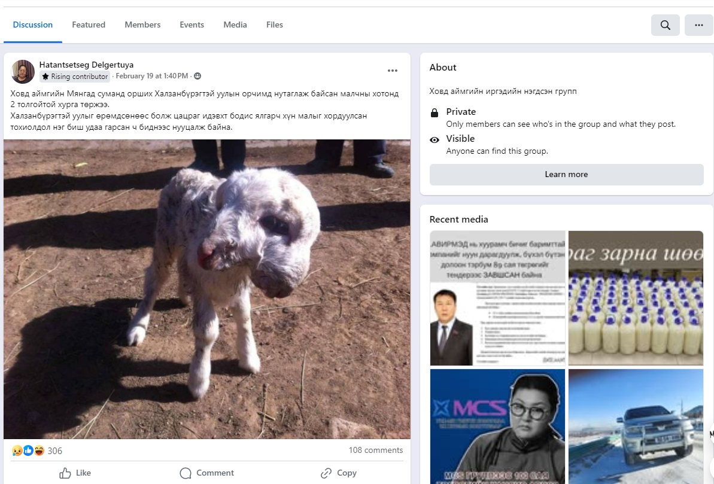Open the group's more options menu
714x484 pixels.
click(698, 25)
